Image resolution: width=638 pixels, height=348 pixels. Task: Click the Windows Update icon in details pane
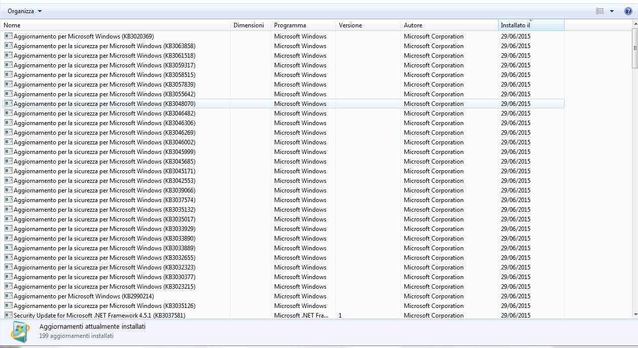[x=20, y=331]
